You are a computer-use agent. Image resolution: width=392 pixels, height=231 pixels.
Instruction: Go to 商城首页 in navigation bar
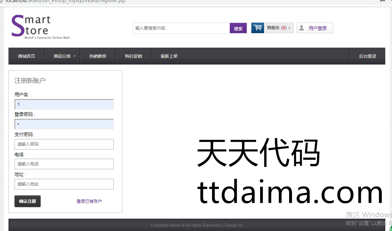point(27,56)
